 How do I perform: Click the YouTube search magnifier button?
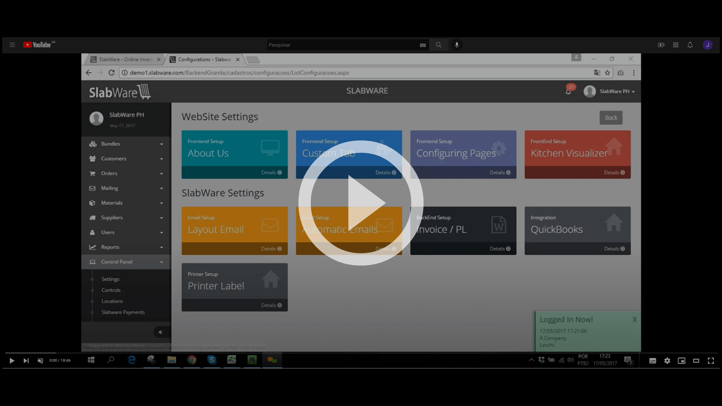[438, 45]
